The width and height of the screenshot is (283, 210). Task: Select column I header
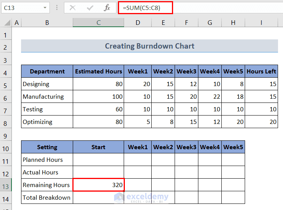tap(261, 23)
